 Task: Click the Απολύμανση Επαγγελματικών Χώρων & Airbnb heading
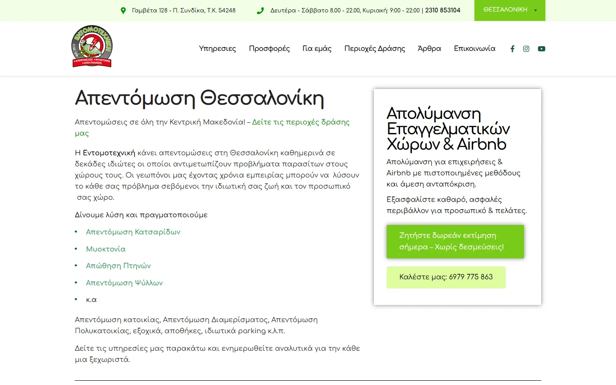click(x=448, y=129)
